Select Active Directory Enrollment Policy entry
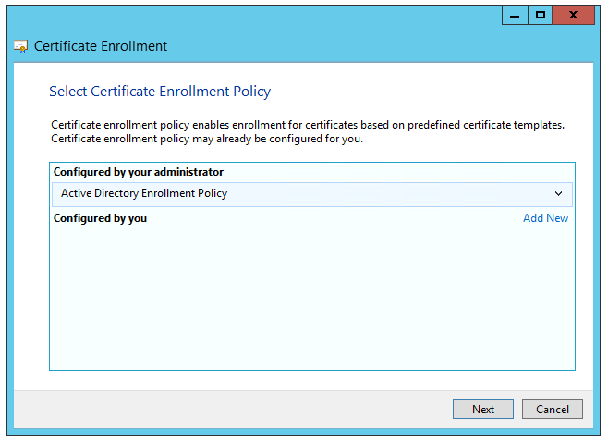The width and height of the screenshot is (608, 442). coord(144,193)
